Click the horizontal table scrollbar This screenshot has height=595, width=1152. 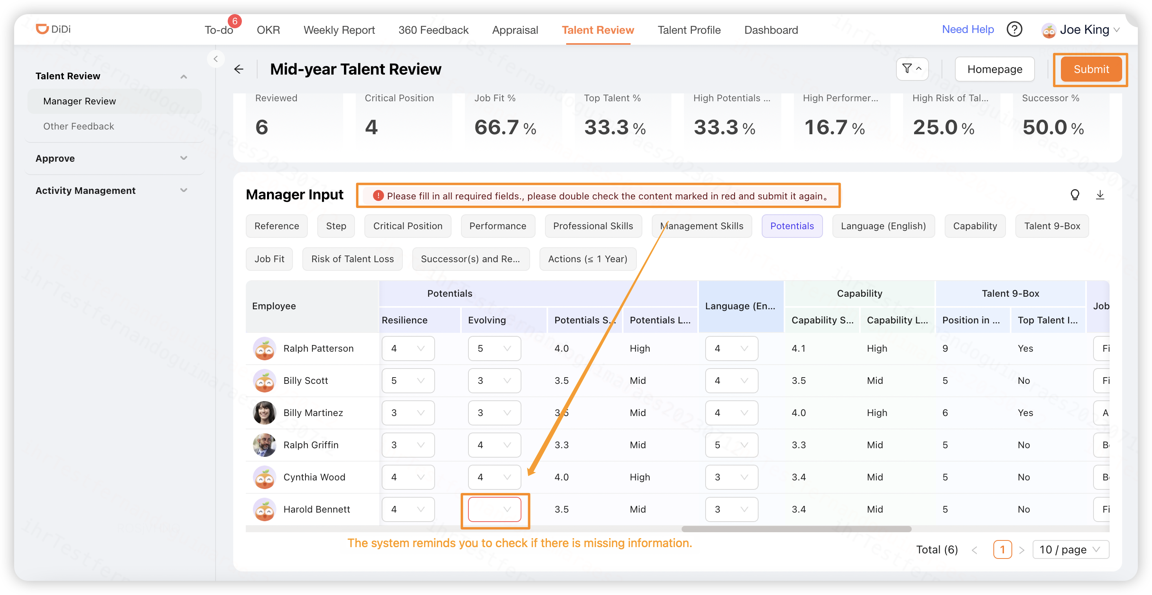pos(796,529)
